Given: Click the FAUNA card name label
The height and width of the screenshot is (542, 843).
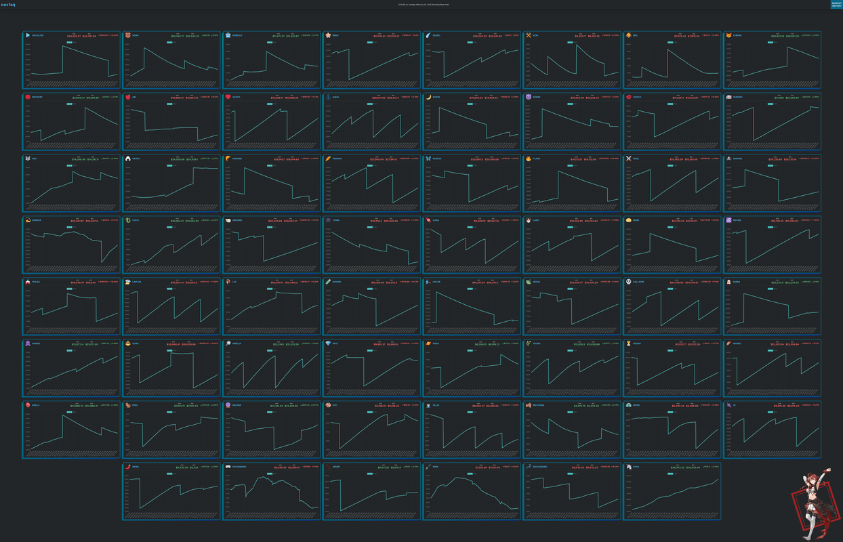Looking at the screenshot, I should point(537,343).
